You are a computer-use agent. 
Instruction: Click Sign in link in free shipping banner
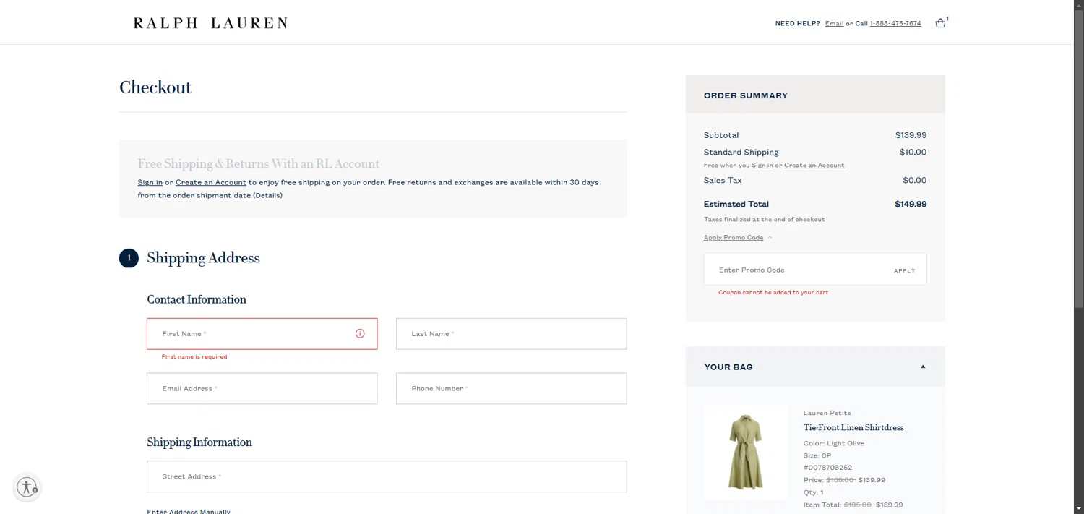tap(150, 183)
